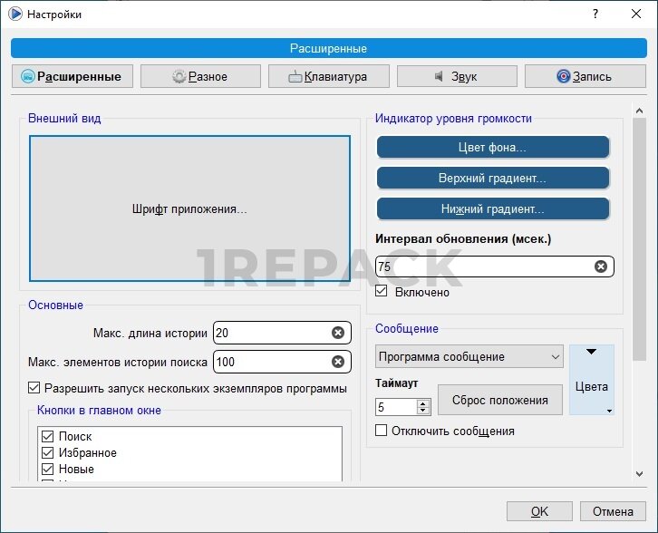This screenshot has height=533, width=658.
Task: Choose background color via Цвет фона button
Action: 492,147
